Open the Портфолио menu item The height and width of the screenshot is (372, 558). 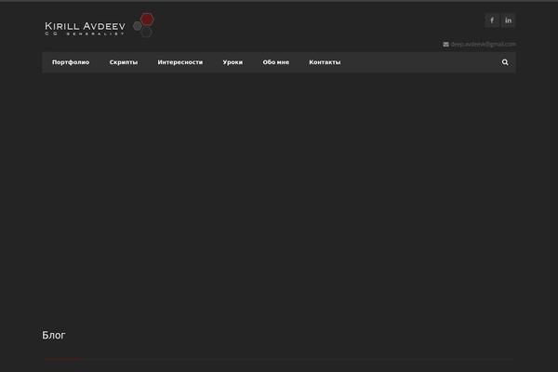(x=71, y=62)
